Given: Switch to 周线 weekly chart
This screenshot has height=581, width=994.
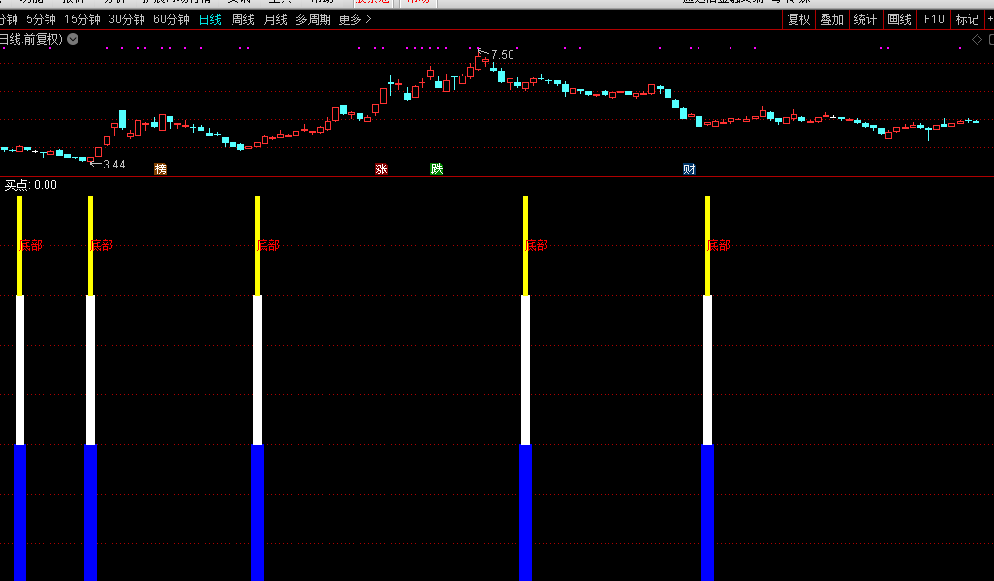Looking at the screenshot, I should coord(243,19).
